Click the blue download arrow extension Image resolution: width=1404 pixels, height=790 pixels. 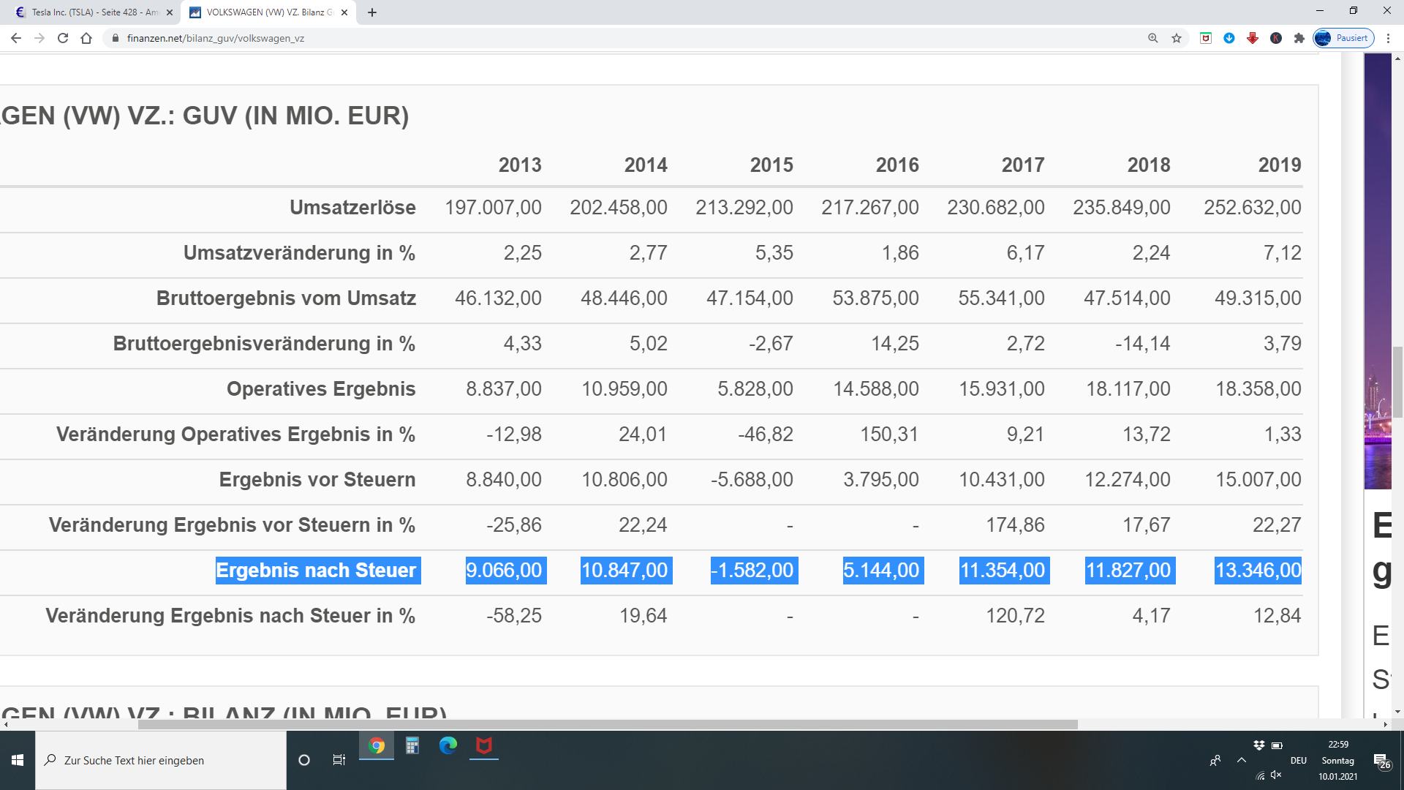1229,38
